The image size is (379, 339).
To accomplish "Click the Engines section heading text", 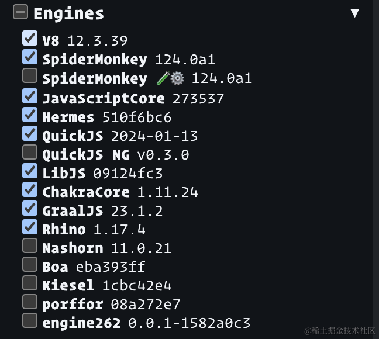I will pos(68,14).
